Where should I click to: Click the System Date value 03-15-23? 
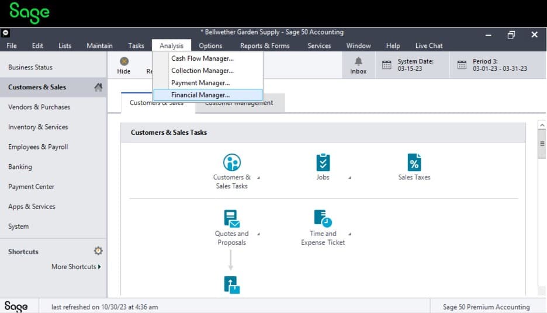pos(410,69)
